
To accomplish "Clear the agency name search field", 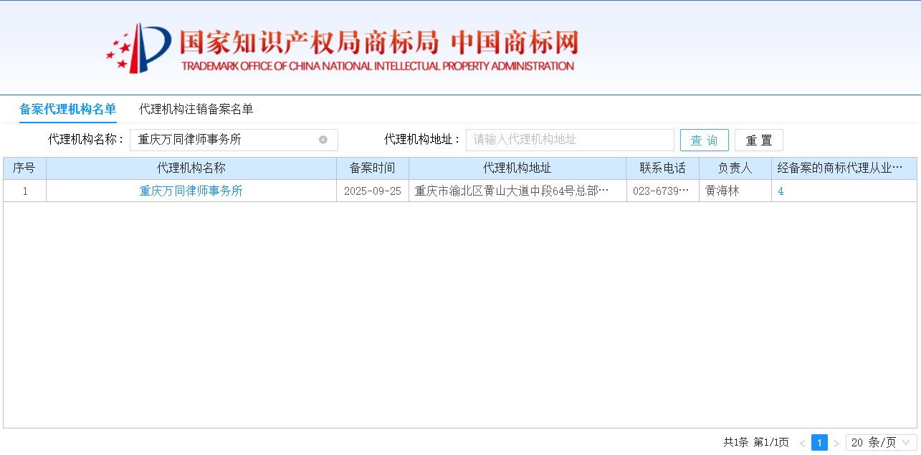I will [323, 140].
